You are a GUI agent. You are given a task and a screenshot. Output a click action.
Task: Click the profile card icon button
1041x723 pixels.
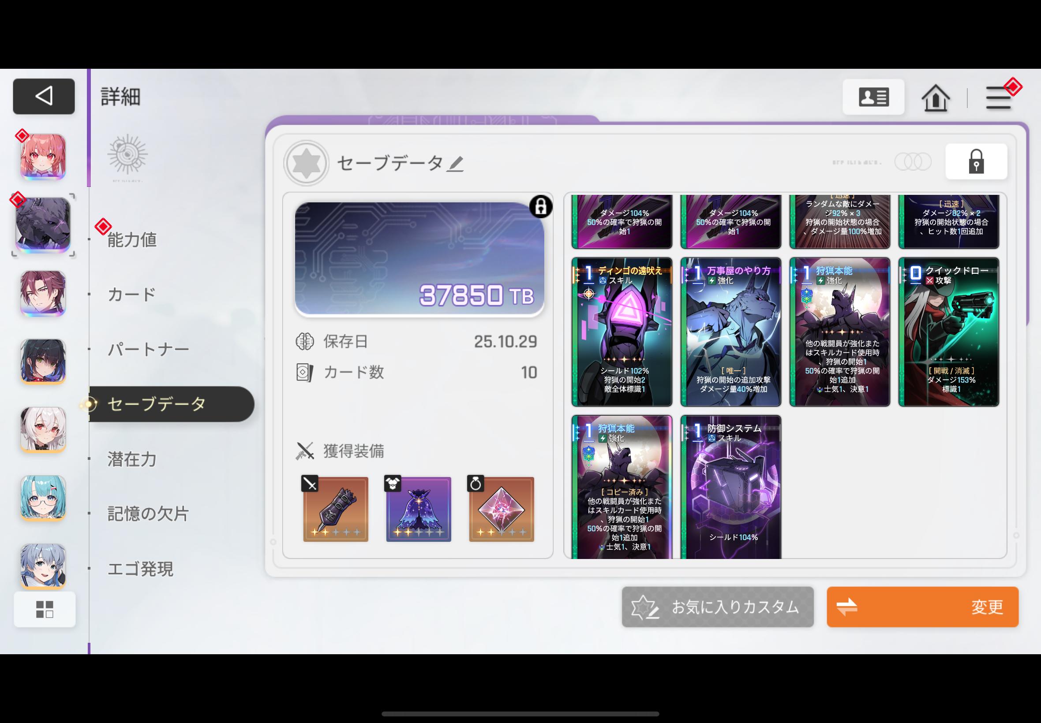[x=873, y=97]
